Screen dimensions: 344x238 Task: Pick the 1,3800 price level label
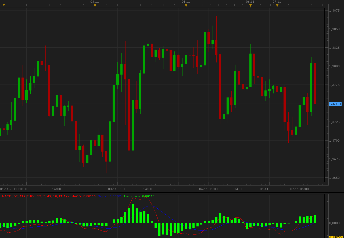click(x=334, y=66)
